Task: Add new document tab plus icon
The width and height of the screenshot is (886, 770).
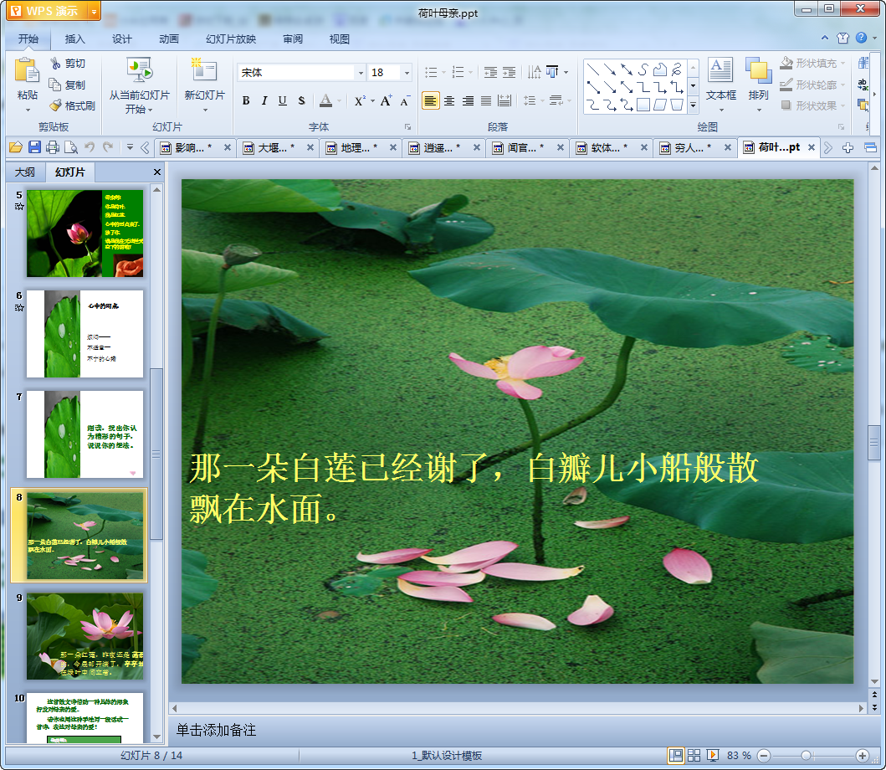Action: [848, 147]
